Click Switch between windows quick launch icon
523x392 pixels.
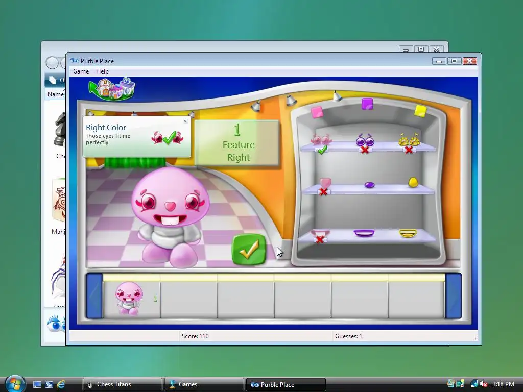click(x=49, y=385)
